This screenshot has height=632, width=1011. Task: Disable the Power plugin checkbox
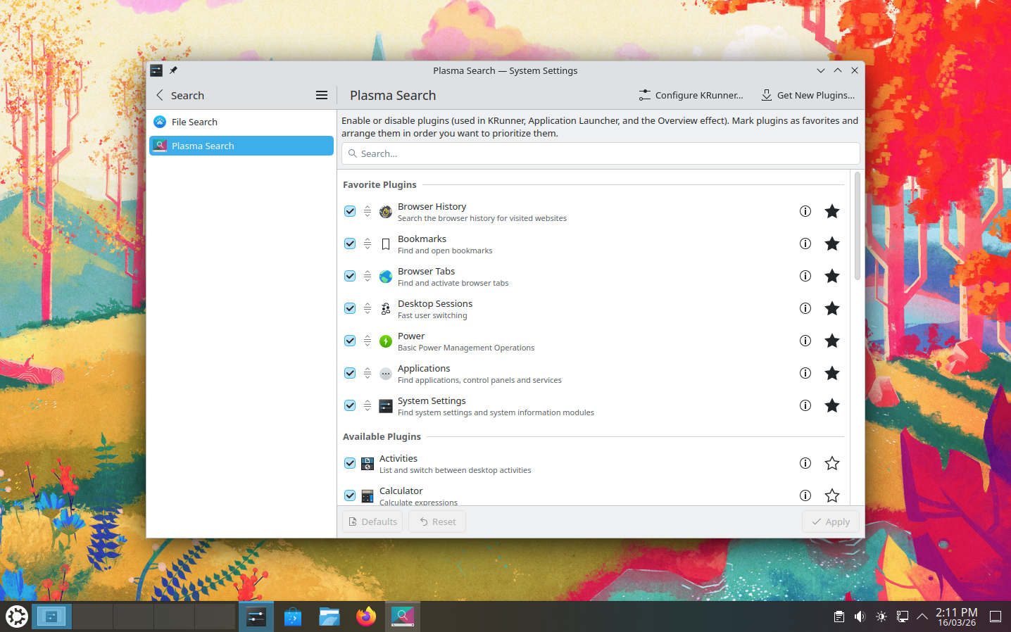pos(350,341)
